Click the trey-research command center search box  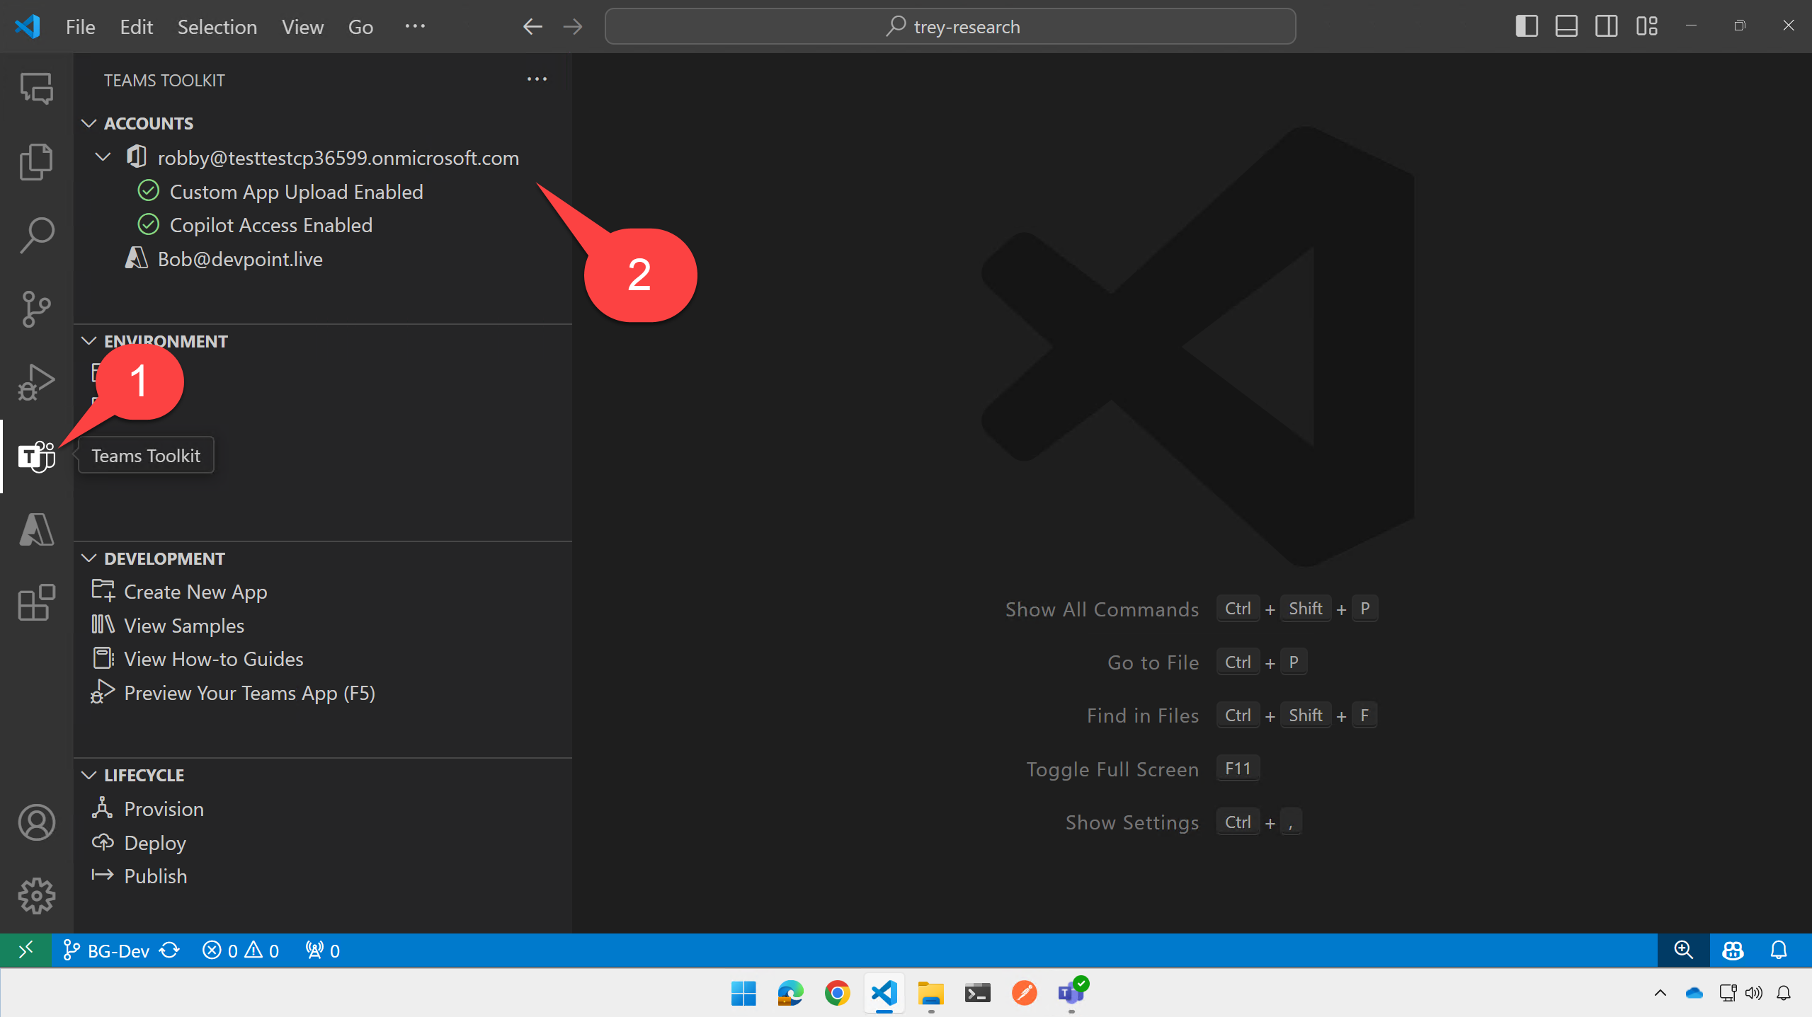pos(950,27)
